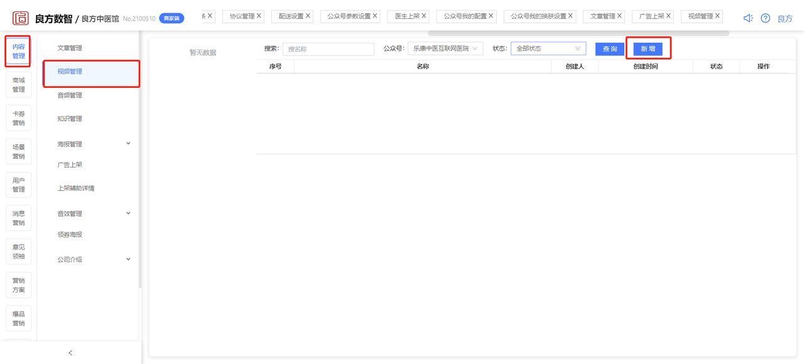804x364 pixels.
Task: Expand the 公司介绍 submenu arrow
Action: click(x=128, y=259)
